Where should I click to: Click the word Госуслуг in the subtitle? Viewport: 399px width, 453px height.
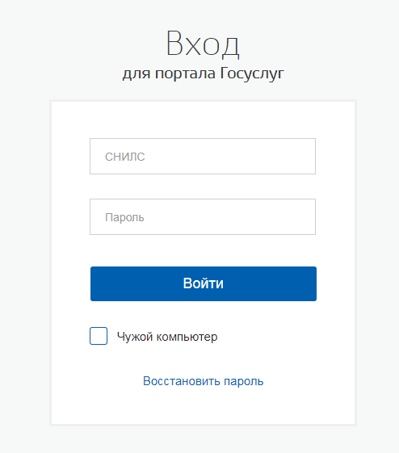pos(252,74)
